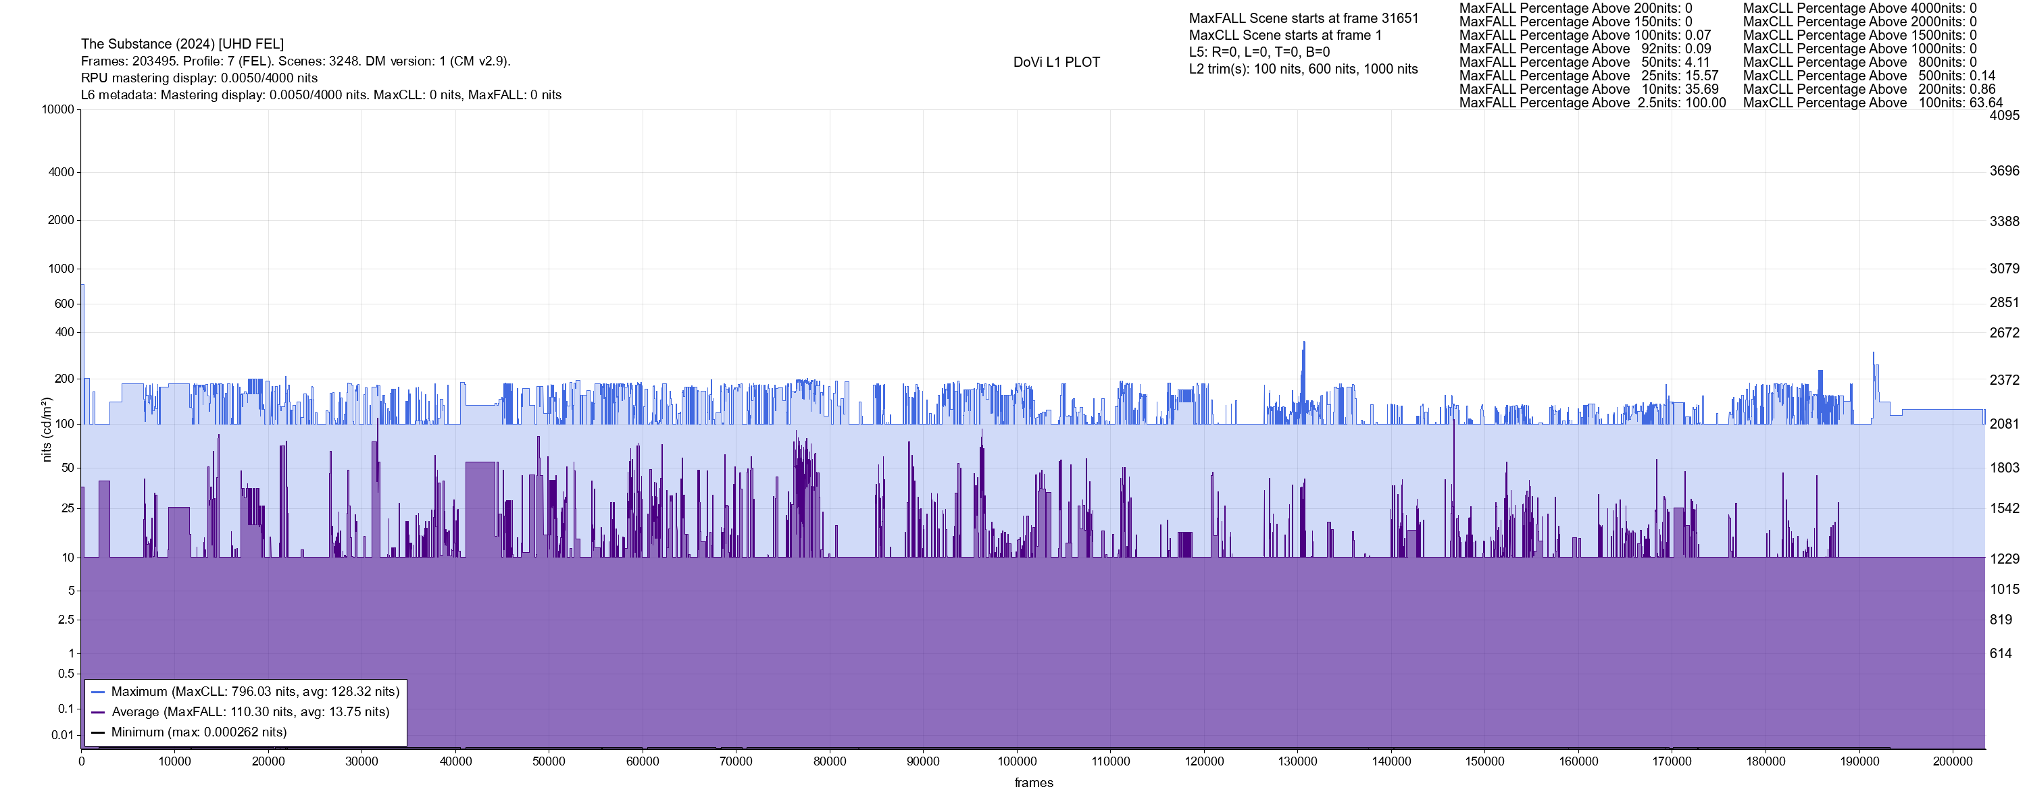Click the DoVi L1 PLOT title

pyautogui.click(x=1056, y=62)
